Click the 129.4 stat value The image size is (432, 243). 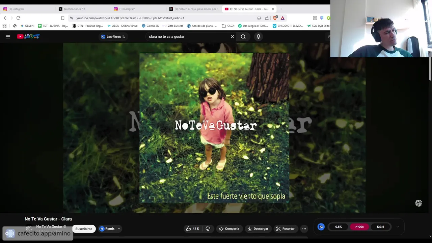coord(380,227)
